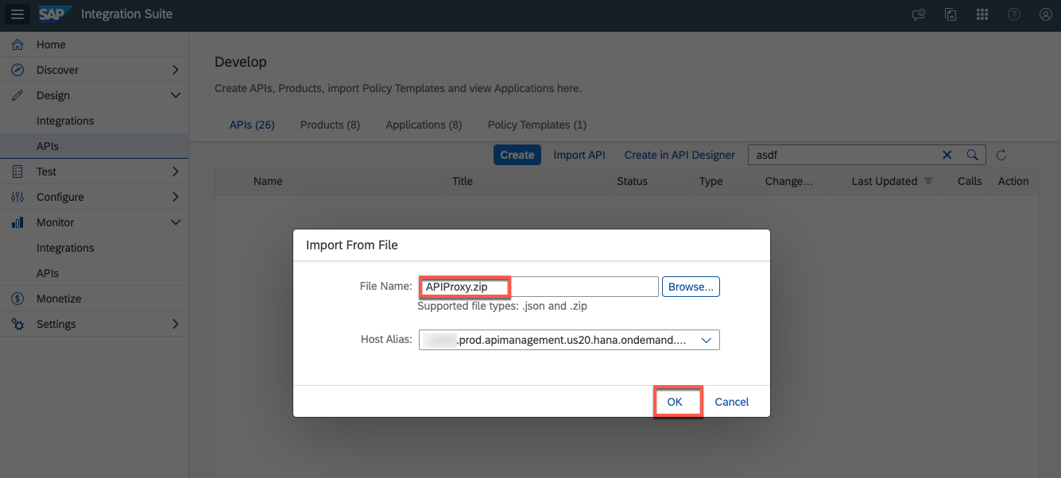Confirm the import with OK
1061x478 pixels.
(x=675, y=402)
